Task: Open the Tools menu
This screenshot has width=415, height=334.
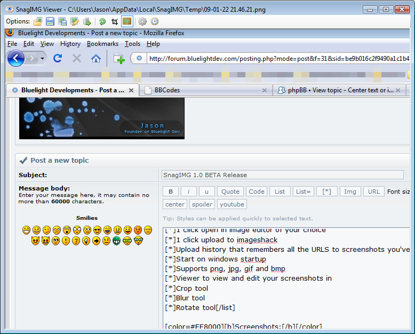Action: (x=133, y=44)
